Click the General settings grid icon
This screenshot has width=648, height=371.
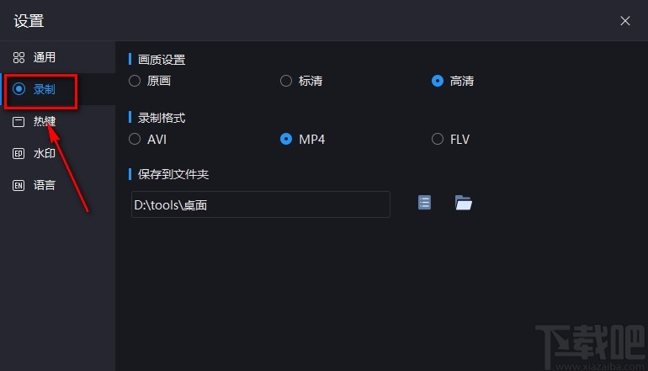(19, 58)
